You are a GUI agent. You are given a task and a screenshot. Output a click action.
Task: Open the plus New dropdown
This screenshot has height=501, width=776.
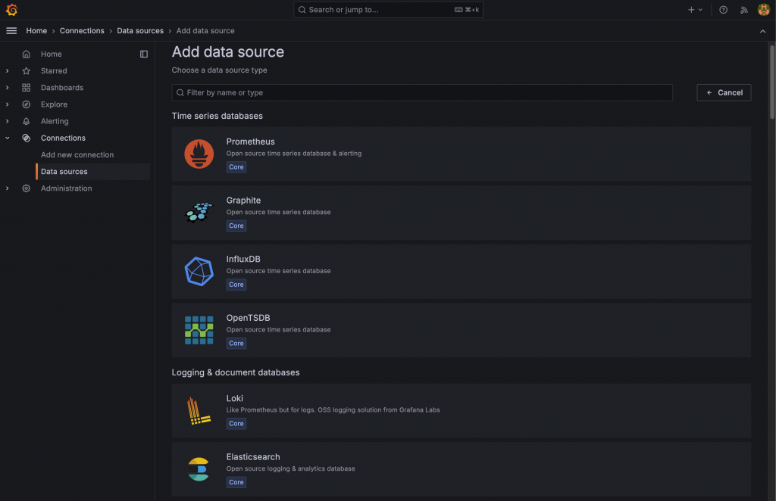coord(695,10)
